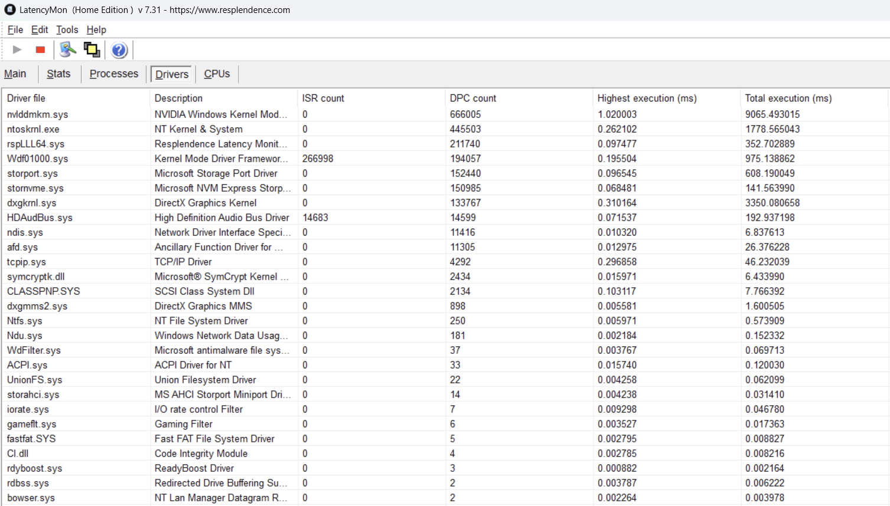The width and height of the screenshot is (890, 506).
Task: Sort by Total execution (ms) header
Action: click(788, 98)
